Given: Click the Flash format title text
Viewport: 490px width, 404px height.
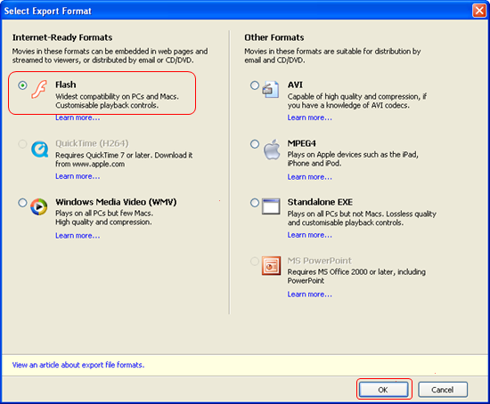Looking at the screenshot, I should (x=66, y=85).
